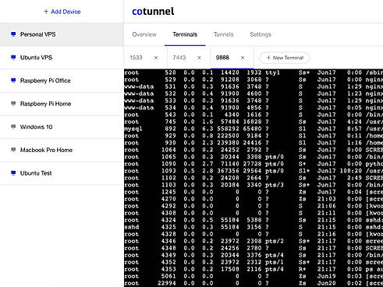Click the 108:20 CPU time value
Image resolution: width=383 pixels, height=287 pixels.
coord(351,171)
